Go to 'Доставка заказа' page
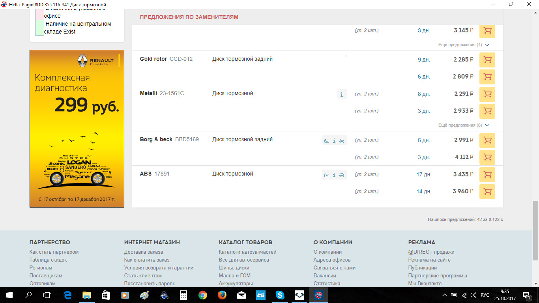 pos(144,252)
